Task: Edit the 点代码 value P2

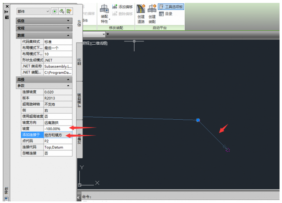Action: point(58,141)
